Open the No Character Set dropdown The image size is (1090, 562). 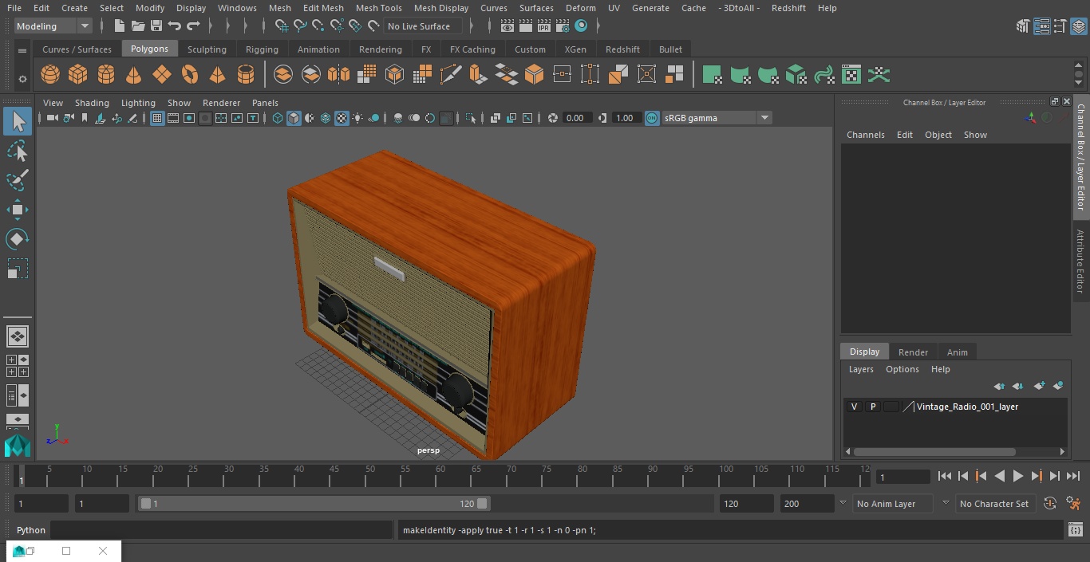pos(997,504)
